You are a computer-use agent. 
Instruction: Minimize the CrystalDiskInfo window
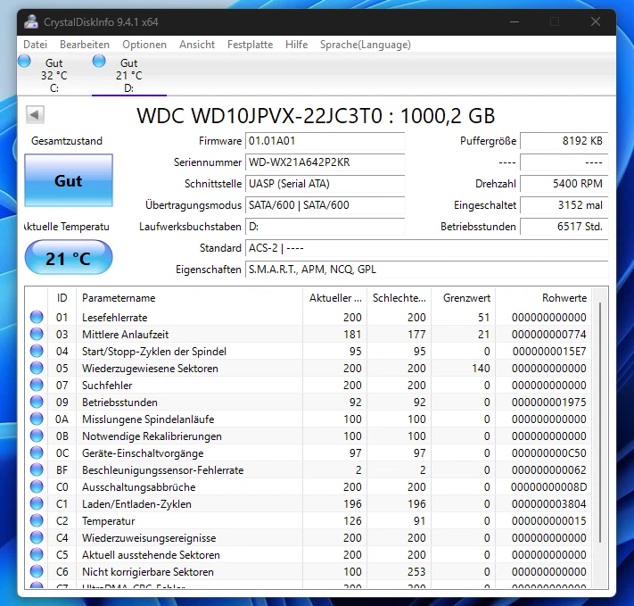coord(515,21)
